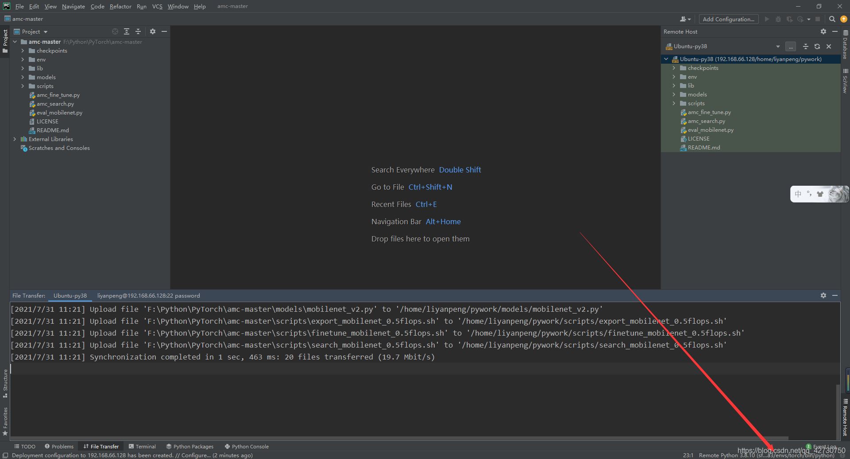Click the Add Configuration button

pos(728,19)
